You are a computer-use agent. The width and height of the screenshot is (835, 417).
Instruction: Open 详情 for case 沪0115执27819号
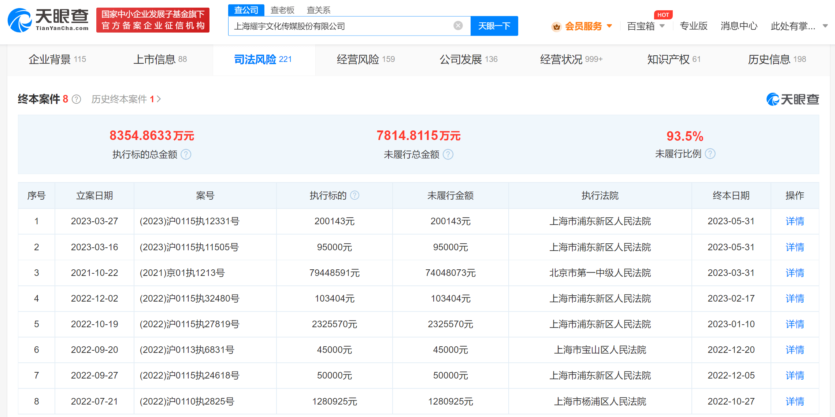coord(795,324)
